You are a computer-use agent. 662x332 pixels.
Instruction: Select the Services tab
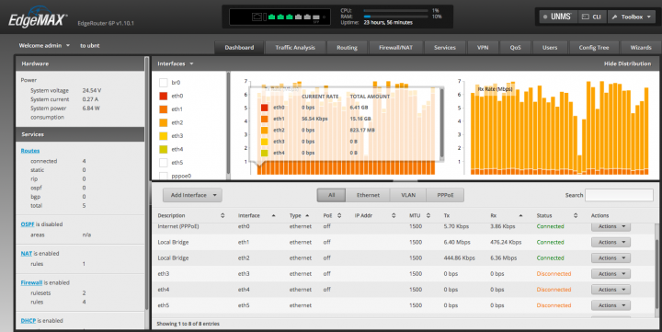tap(445, 48)
